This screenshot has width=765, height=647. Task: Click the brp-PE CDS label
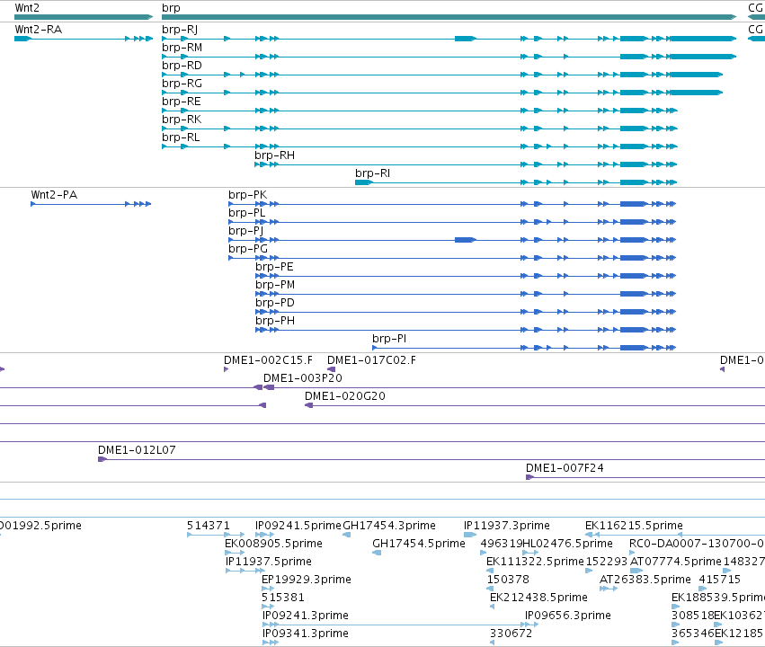click(x=274, y=267)
